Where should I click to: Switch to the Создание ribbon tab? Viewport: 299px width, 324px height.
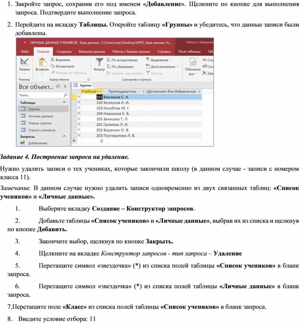coord(64,52)
